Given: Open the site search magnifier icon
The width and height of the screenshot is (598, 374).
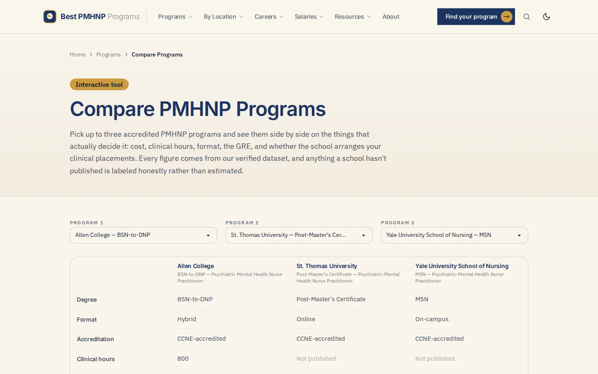Looking at the screenshot, I should click(x=527, y=17).
